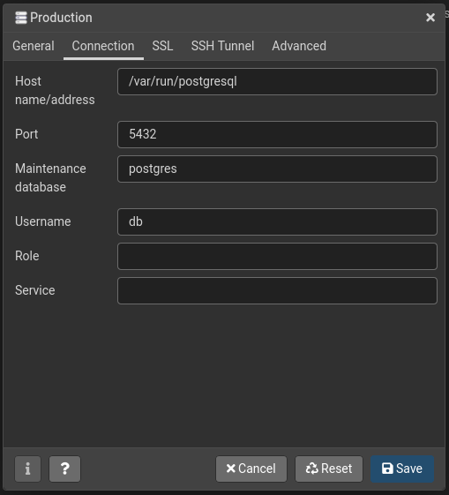This screenshot has height=495, width=449.
Task: Click the Service label
Action: (35, 290)
